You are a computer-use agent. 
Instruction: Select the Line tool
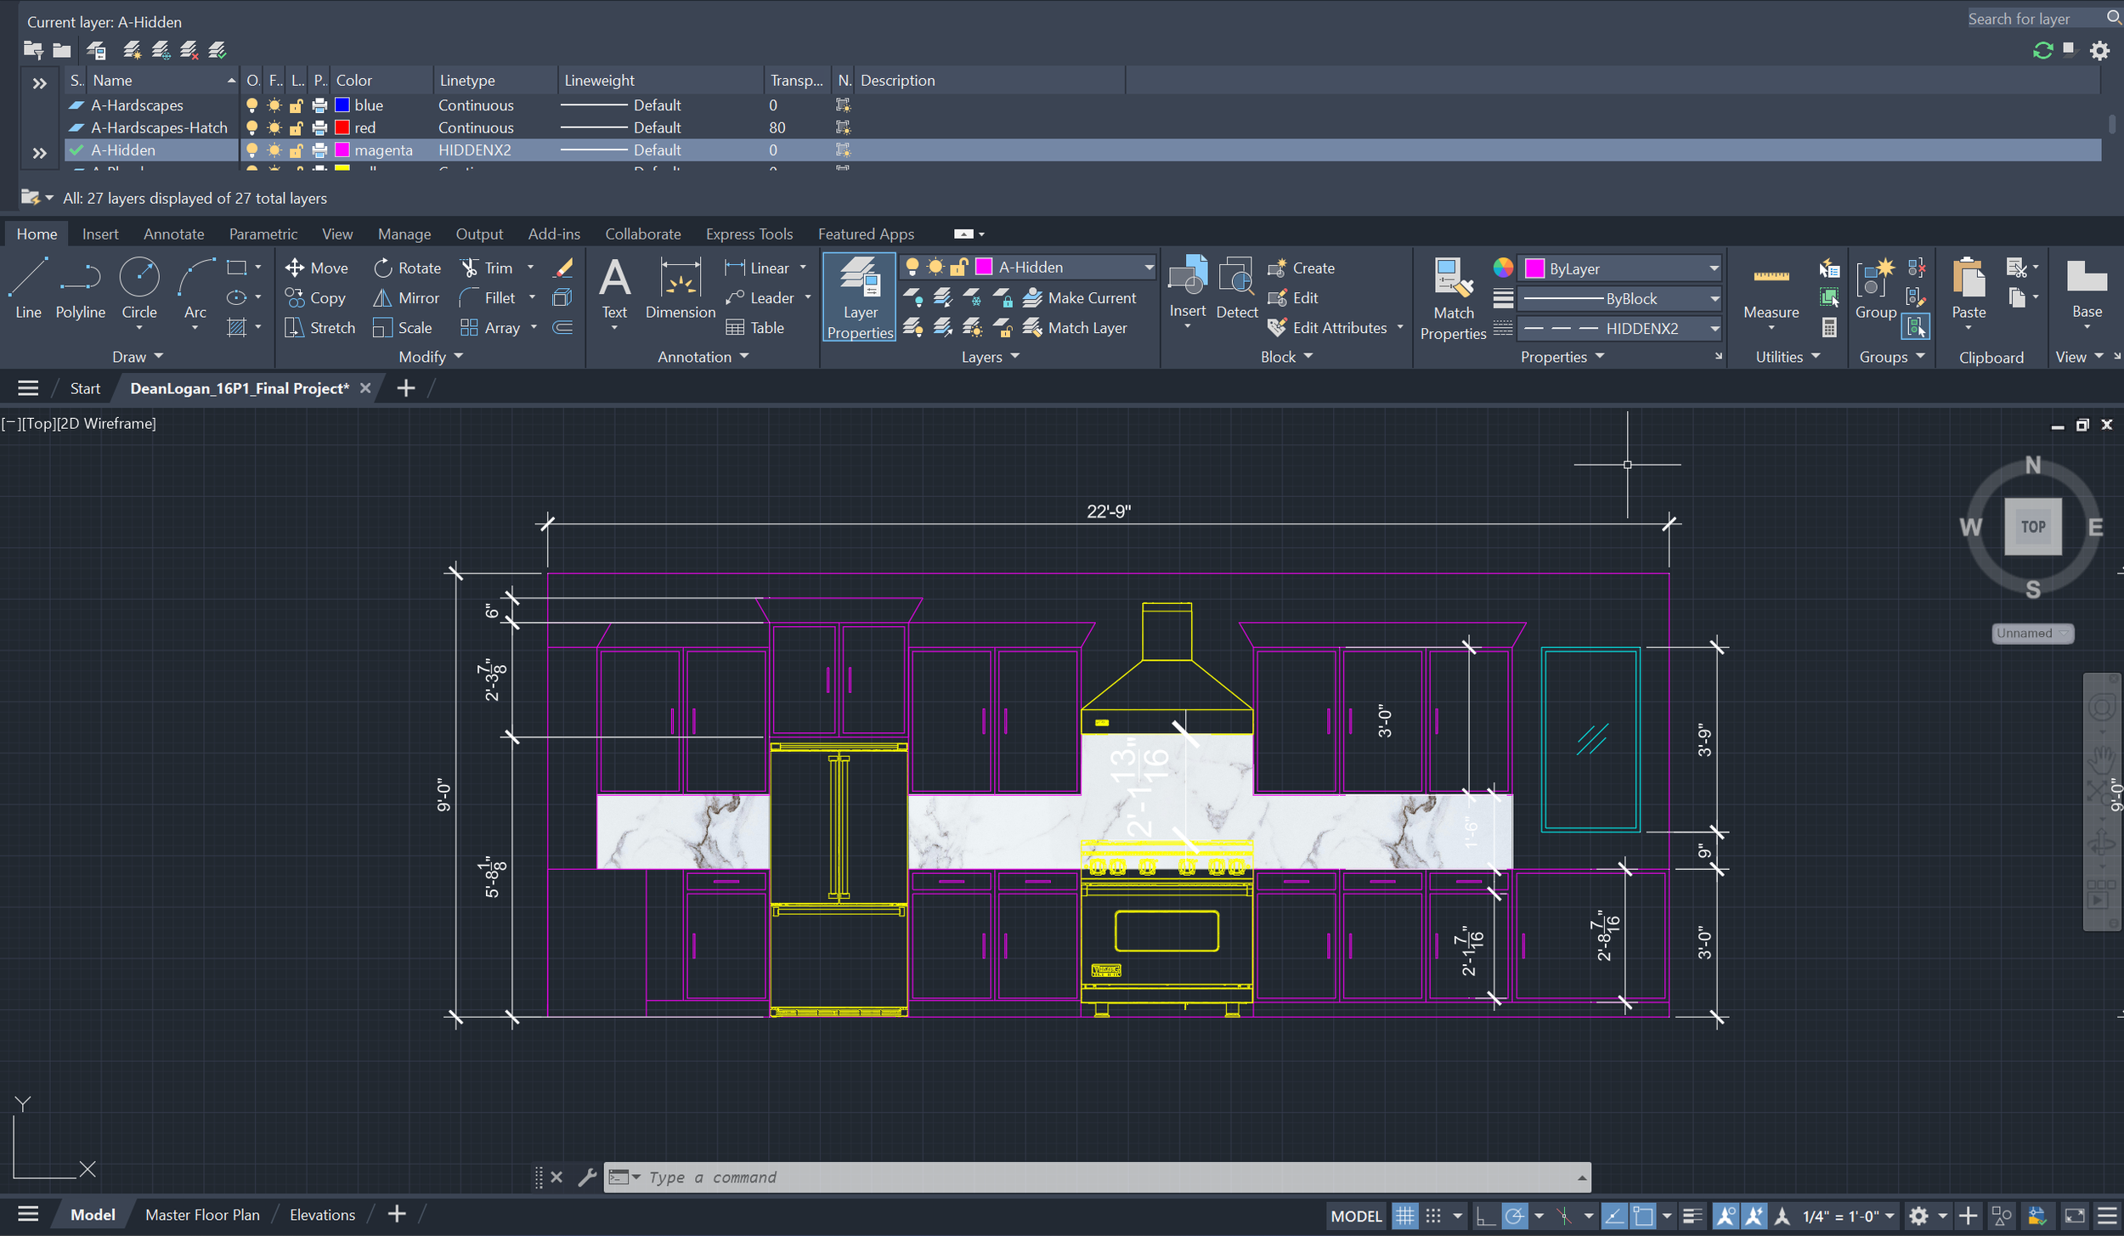point(28,289)
